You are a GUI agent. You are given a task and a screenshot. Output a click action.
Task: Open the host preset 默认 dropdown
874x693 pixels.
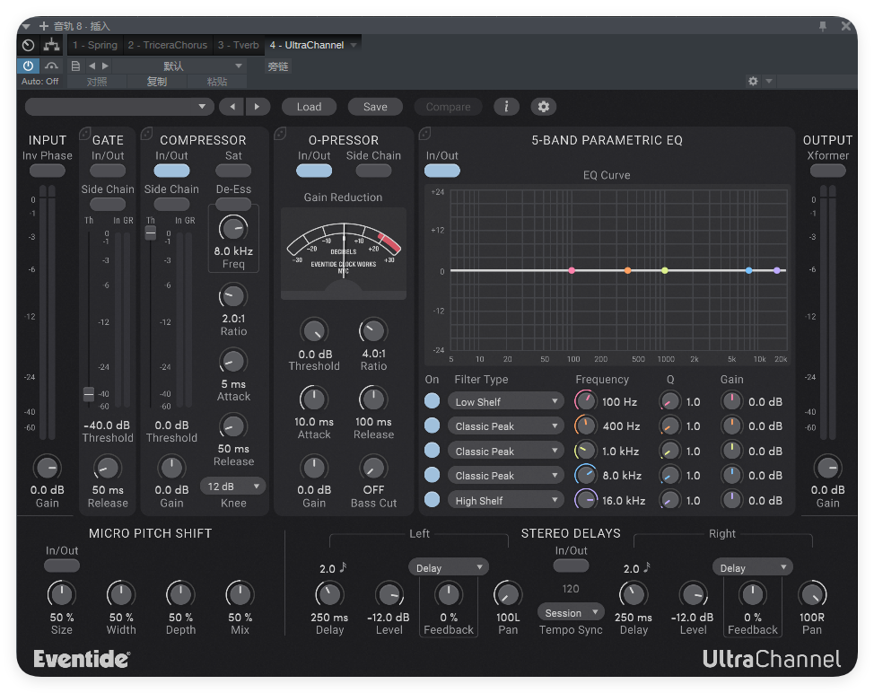179,66
